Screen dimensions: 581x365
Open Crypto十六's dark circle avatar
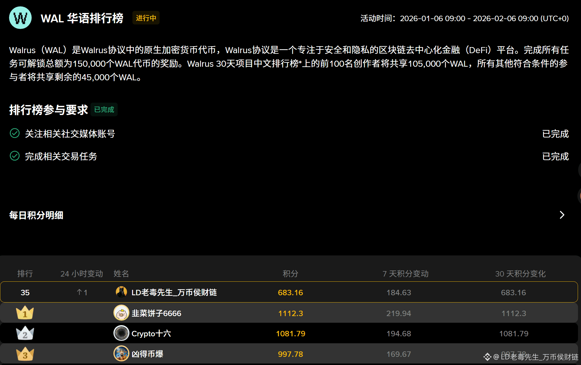click(121, 333)
